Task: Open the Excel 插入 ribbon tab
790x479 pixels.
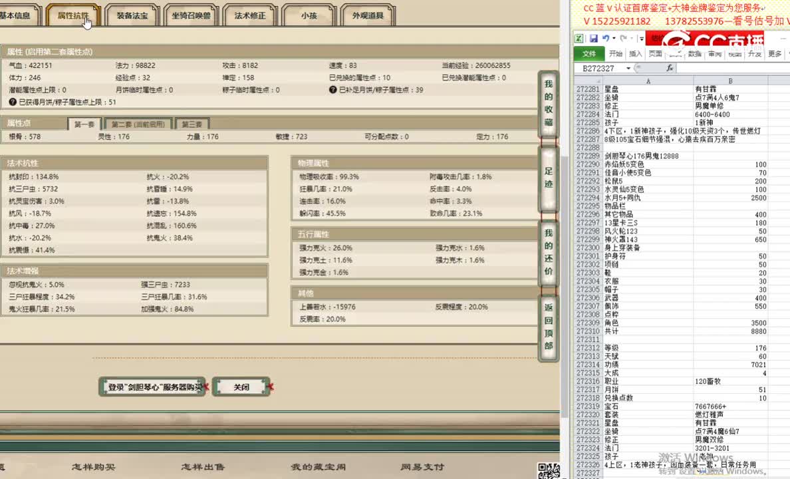Action: click(x=636, y=53)
